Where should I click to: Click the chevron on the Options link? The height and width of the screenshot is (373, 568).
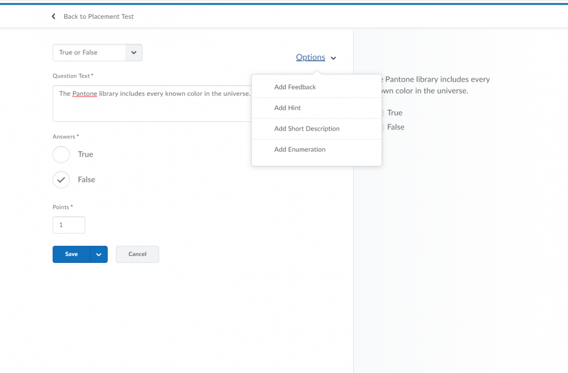(333, 57)
